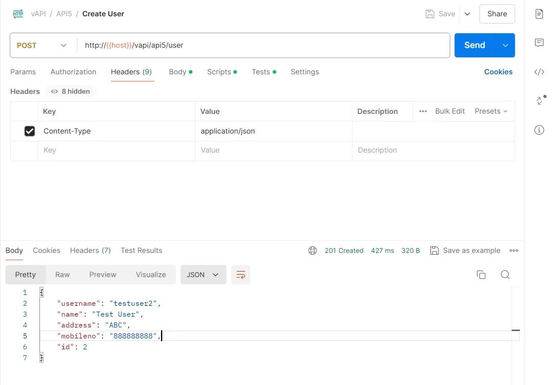The image size is (552, 385).
Task: Click the HTTP request type icon
Action: [18, 14]
